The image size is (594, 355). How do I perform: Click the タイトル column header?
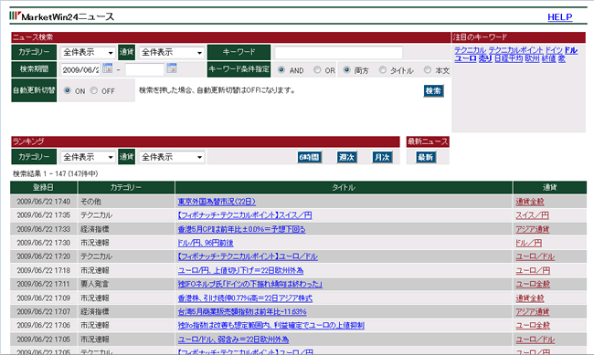click(344, 187)
